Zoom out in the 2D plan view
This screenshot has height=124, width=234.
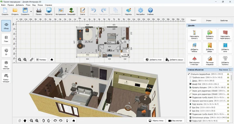(20, 60)
